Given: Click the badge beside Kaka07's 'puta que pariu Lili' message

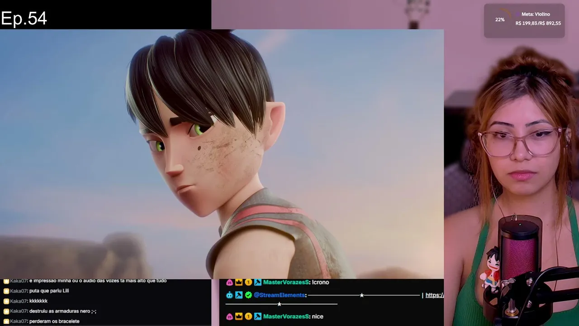Looking at the screenshot, I should (x=6, y=291).
